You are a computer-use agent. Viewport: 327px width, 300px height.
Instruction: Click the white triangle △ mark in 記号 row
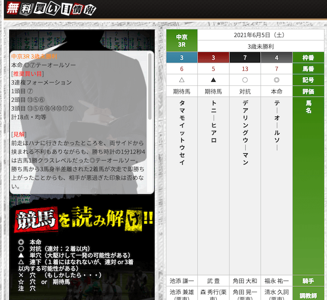(182, 80)
